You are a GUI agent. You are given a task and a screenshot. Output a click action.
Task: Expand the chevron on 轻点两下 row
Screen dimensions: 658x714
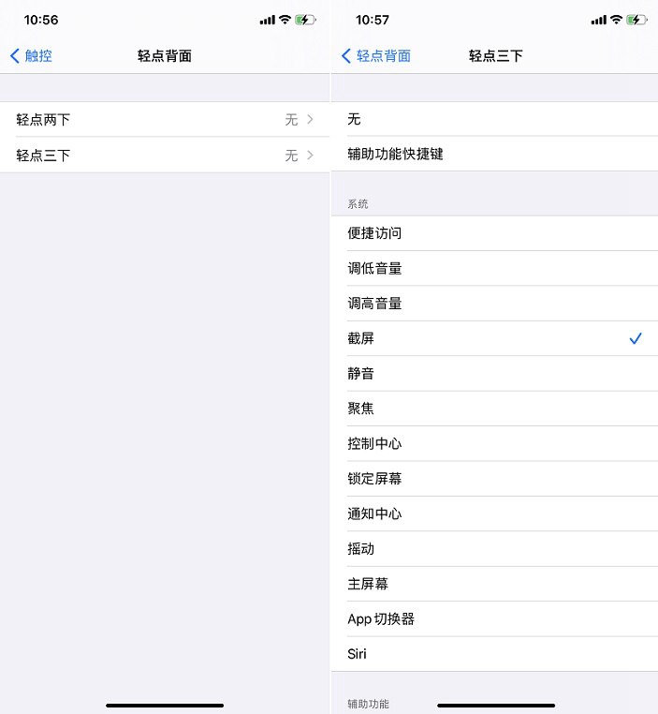[310, 120]
